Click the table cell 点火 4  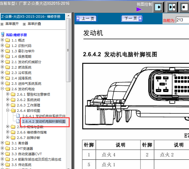pyautogui.click(x=118, y=155)
